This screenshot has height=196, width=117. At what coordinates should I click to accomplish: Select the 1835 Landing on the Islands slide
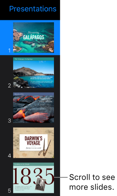coord(34,178)
